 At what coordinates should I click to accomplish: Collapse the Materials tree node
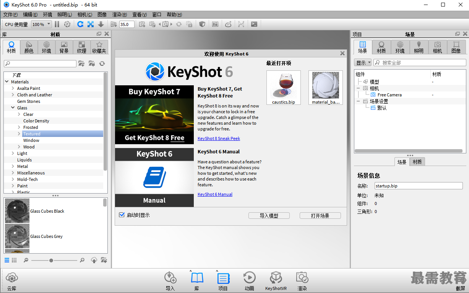tap(7, 81)
